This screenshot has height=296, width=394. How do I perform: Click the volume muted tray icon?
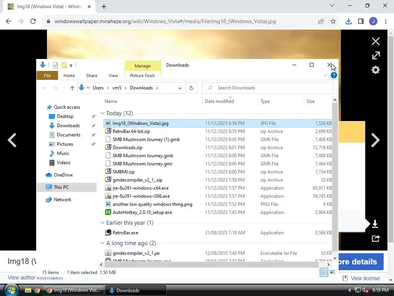click(365, 290)
